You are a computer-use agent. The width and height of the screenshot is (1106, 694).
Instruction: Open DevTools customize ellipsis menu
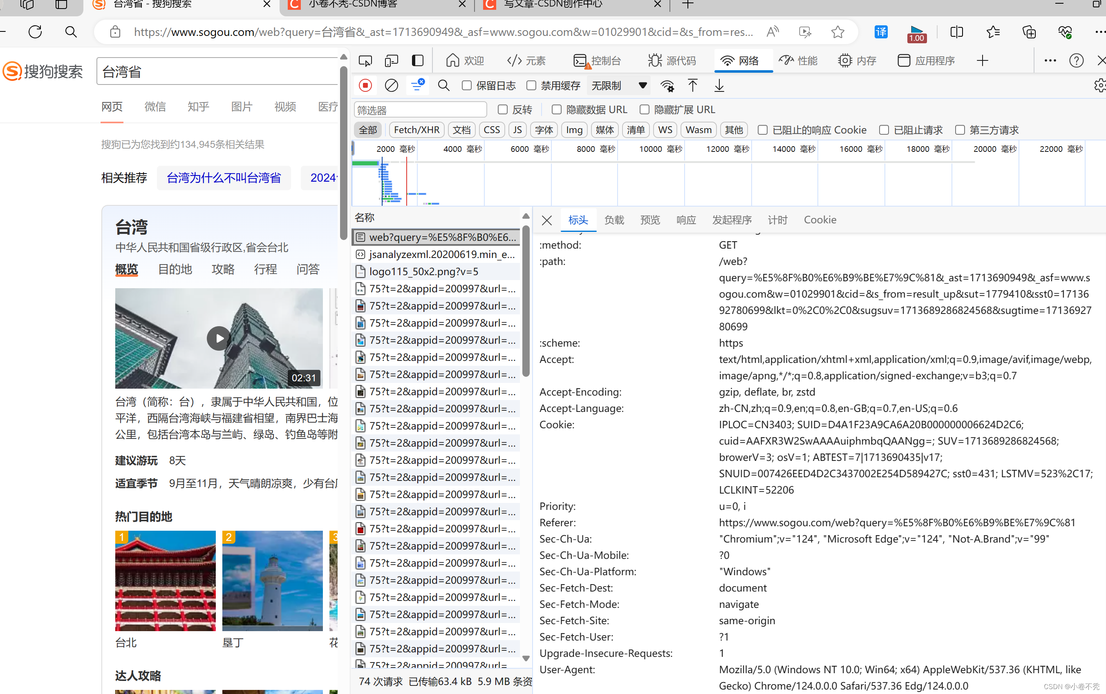tap(1050, 60)
